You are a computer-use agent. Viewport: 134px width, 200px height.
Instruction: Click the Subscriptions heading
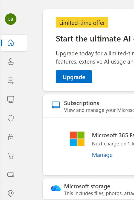click(x=81, y=103)
